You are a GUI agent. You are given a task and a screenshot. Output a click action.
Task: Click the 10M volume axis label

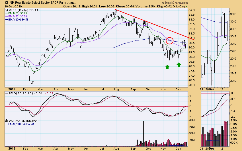192,133
